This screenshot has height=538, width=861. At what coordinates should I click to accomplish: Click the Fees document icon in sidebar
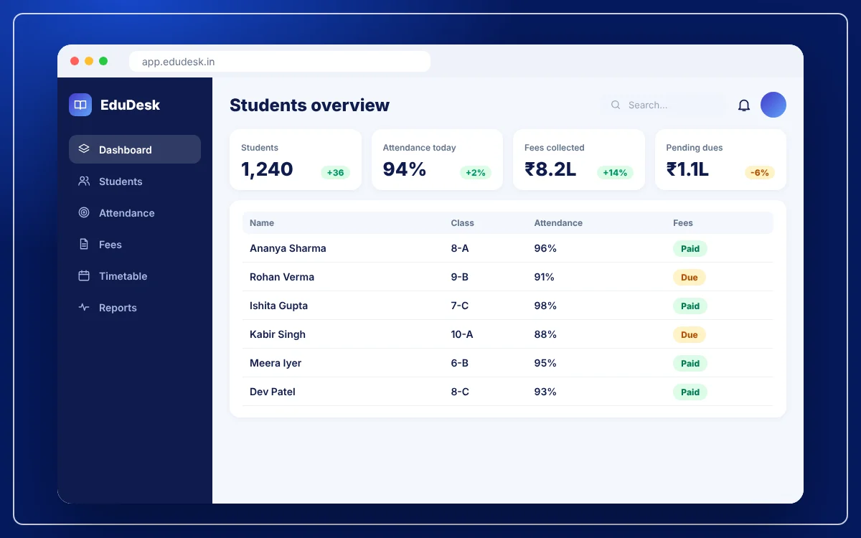click(84, 244)
